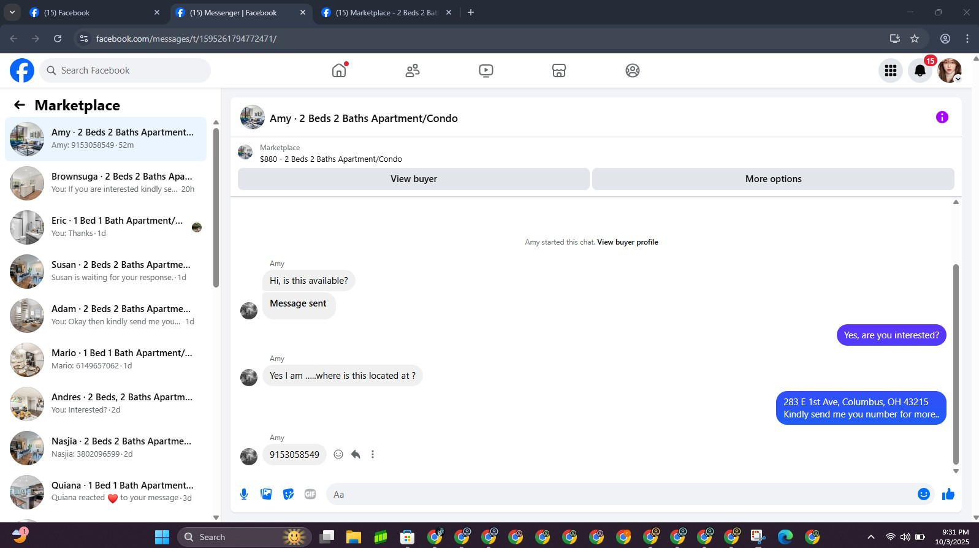This screenshot has width=979, height=548.
Task: Click the listing thumbnail in chat header
Action: pyautogui.click(x=252, y=117)
